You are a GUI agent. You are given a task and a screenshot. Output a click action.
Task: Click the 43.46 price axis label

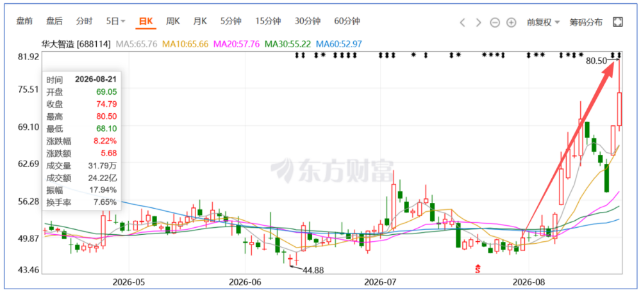(x=29, y=269)
